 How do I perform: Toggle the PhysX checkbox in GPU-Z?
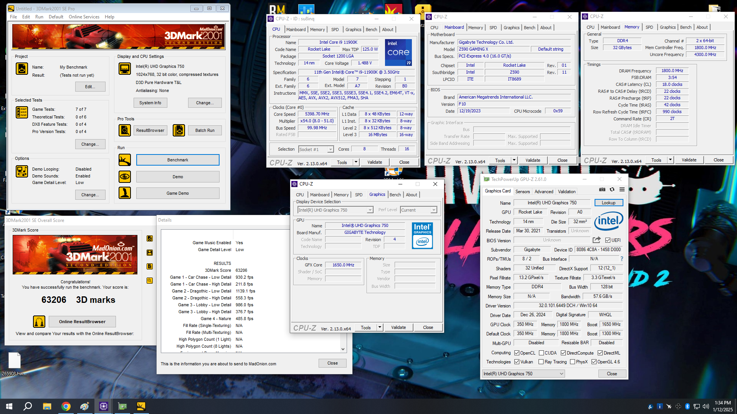pos(572,362)
